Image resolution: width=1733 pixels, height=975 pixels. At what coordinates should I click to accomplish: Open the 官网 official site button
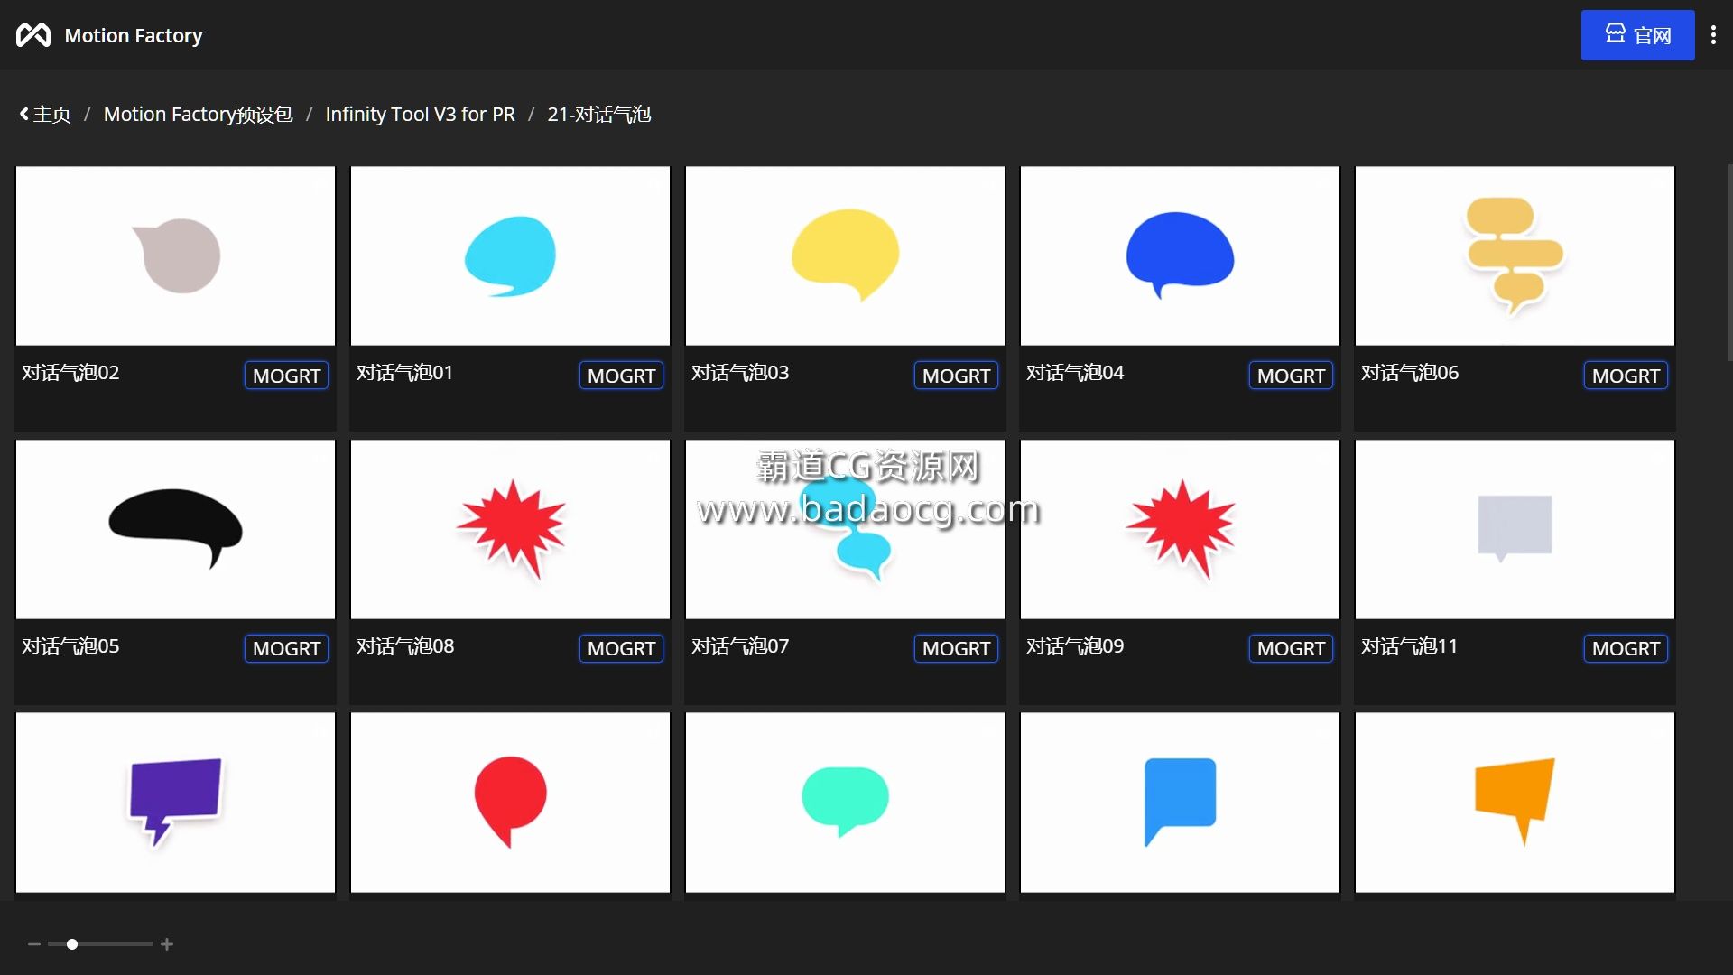(1637, 35)
